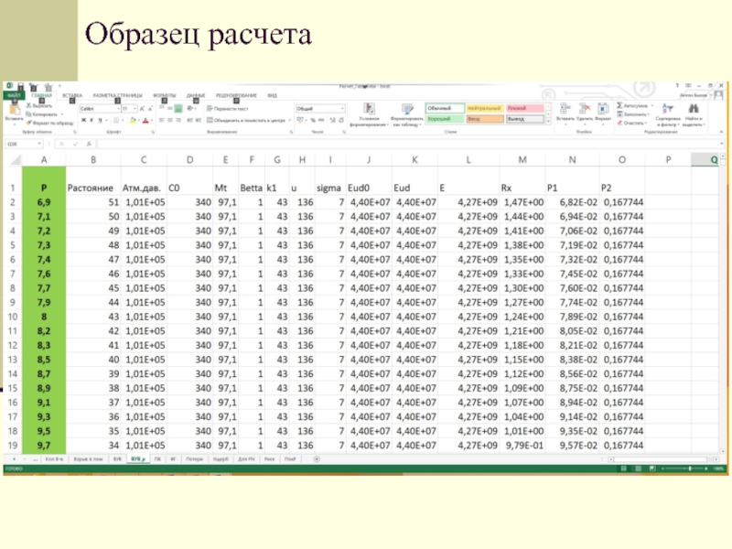Select the Обычный cell style
732x549 pixels.
tap(445, 108)
